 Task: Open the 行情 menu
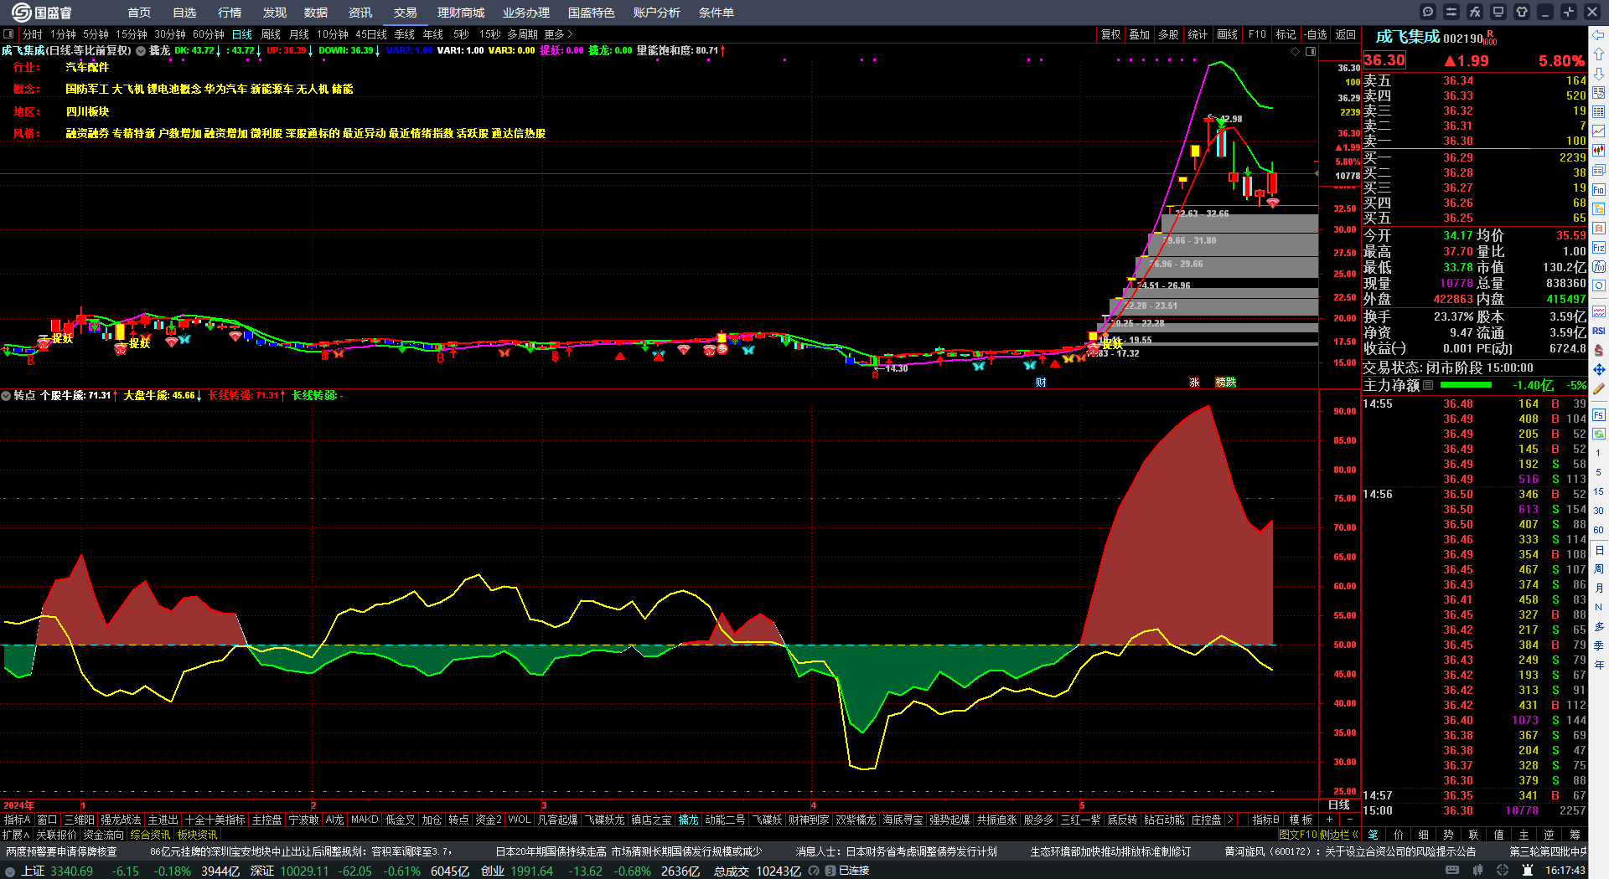[x=230, y=13]
